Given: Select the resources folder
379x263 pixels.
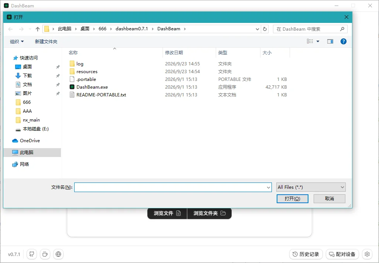Looking at the screenshot, I should [x=87, y=72].
